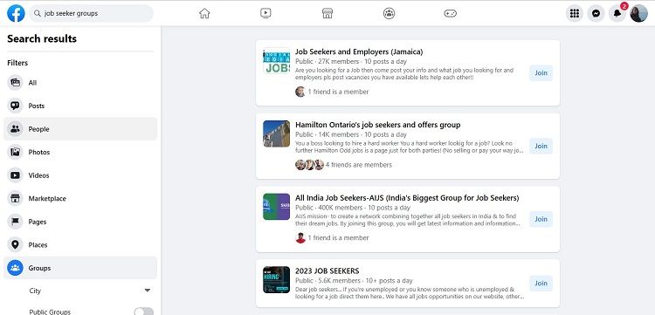Click the Pages filter flag icon

[15, 222]
